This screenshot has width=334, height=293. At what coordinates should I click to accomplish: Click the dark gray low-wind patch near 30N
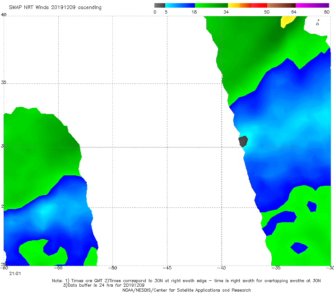tap(243, 141)
